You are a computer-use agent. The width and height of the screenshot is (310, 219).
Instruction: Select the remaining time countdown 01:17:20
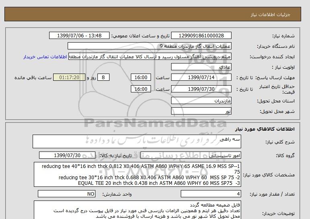[69, 77]
